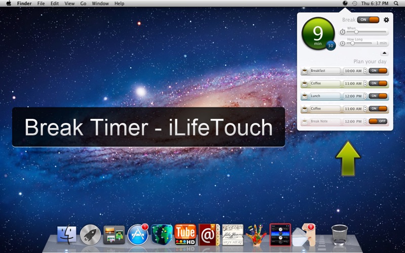Open the Apple menu
405x253 pixels.
coord(9,4)
